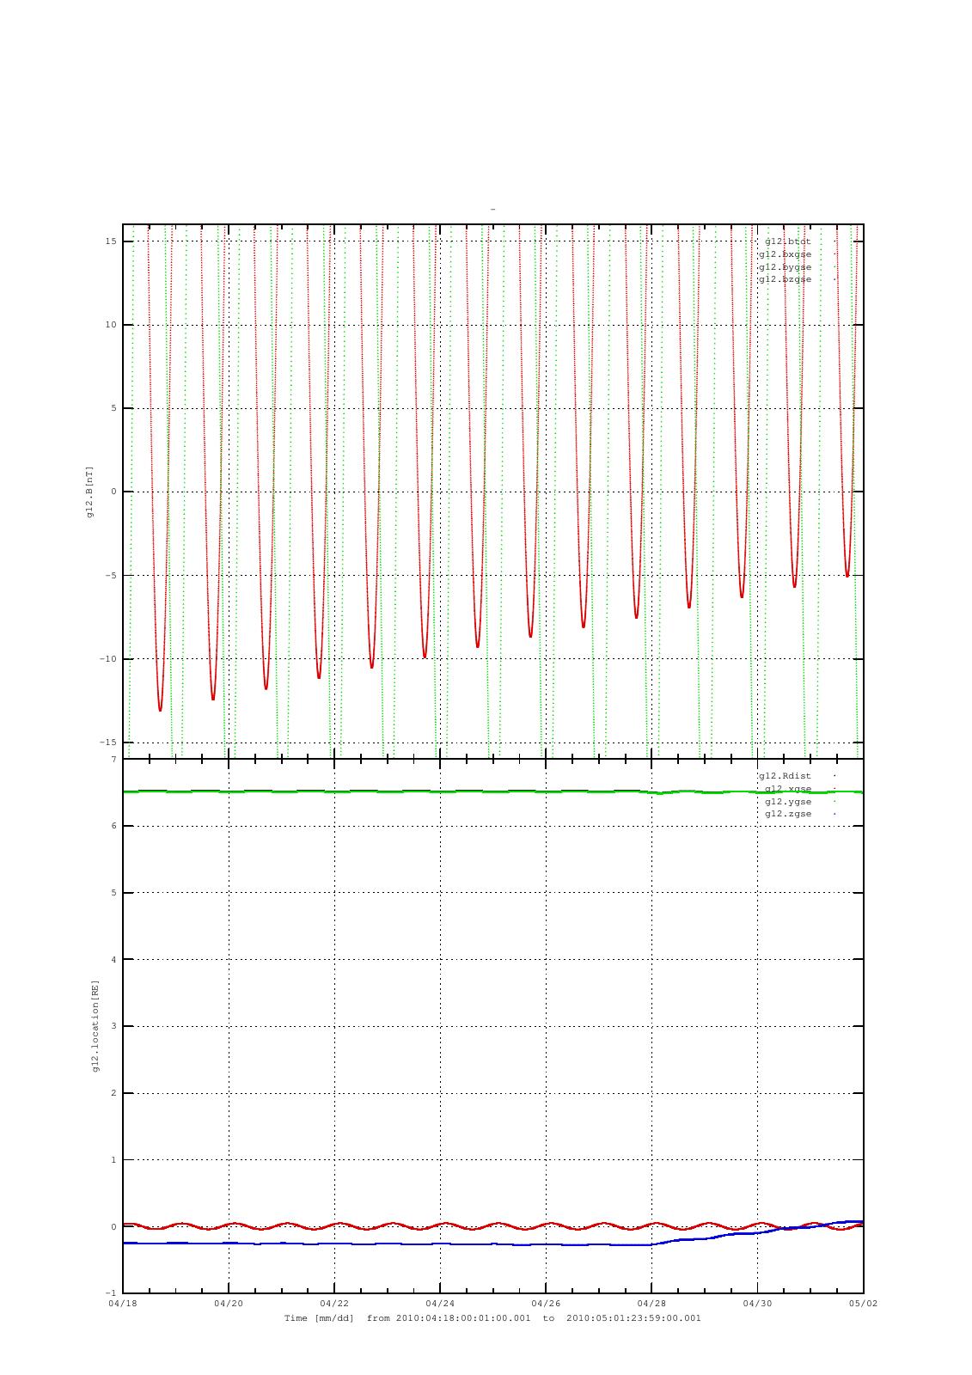Click the g12.btot legend entry
Image resolution: width=972 pixels, height=1375 pixels.
click(x=788, y=241)
